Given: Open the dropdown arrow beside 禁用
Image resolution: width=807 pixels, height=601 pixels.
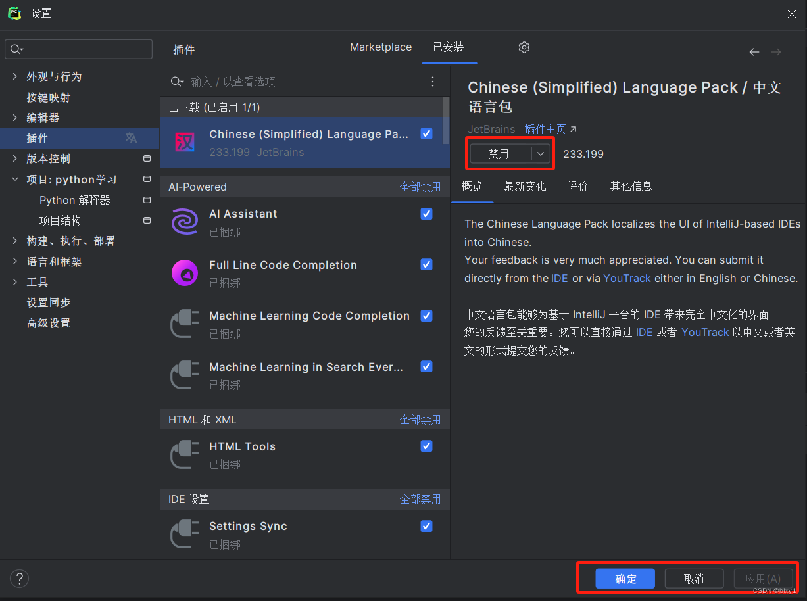Looking at the screenshot, I should (540, 153).
